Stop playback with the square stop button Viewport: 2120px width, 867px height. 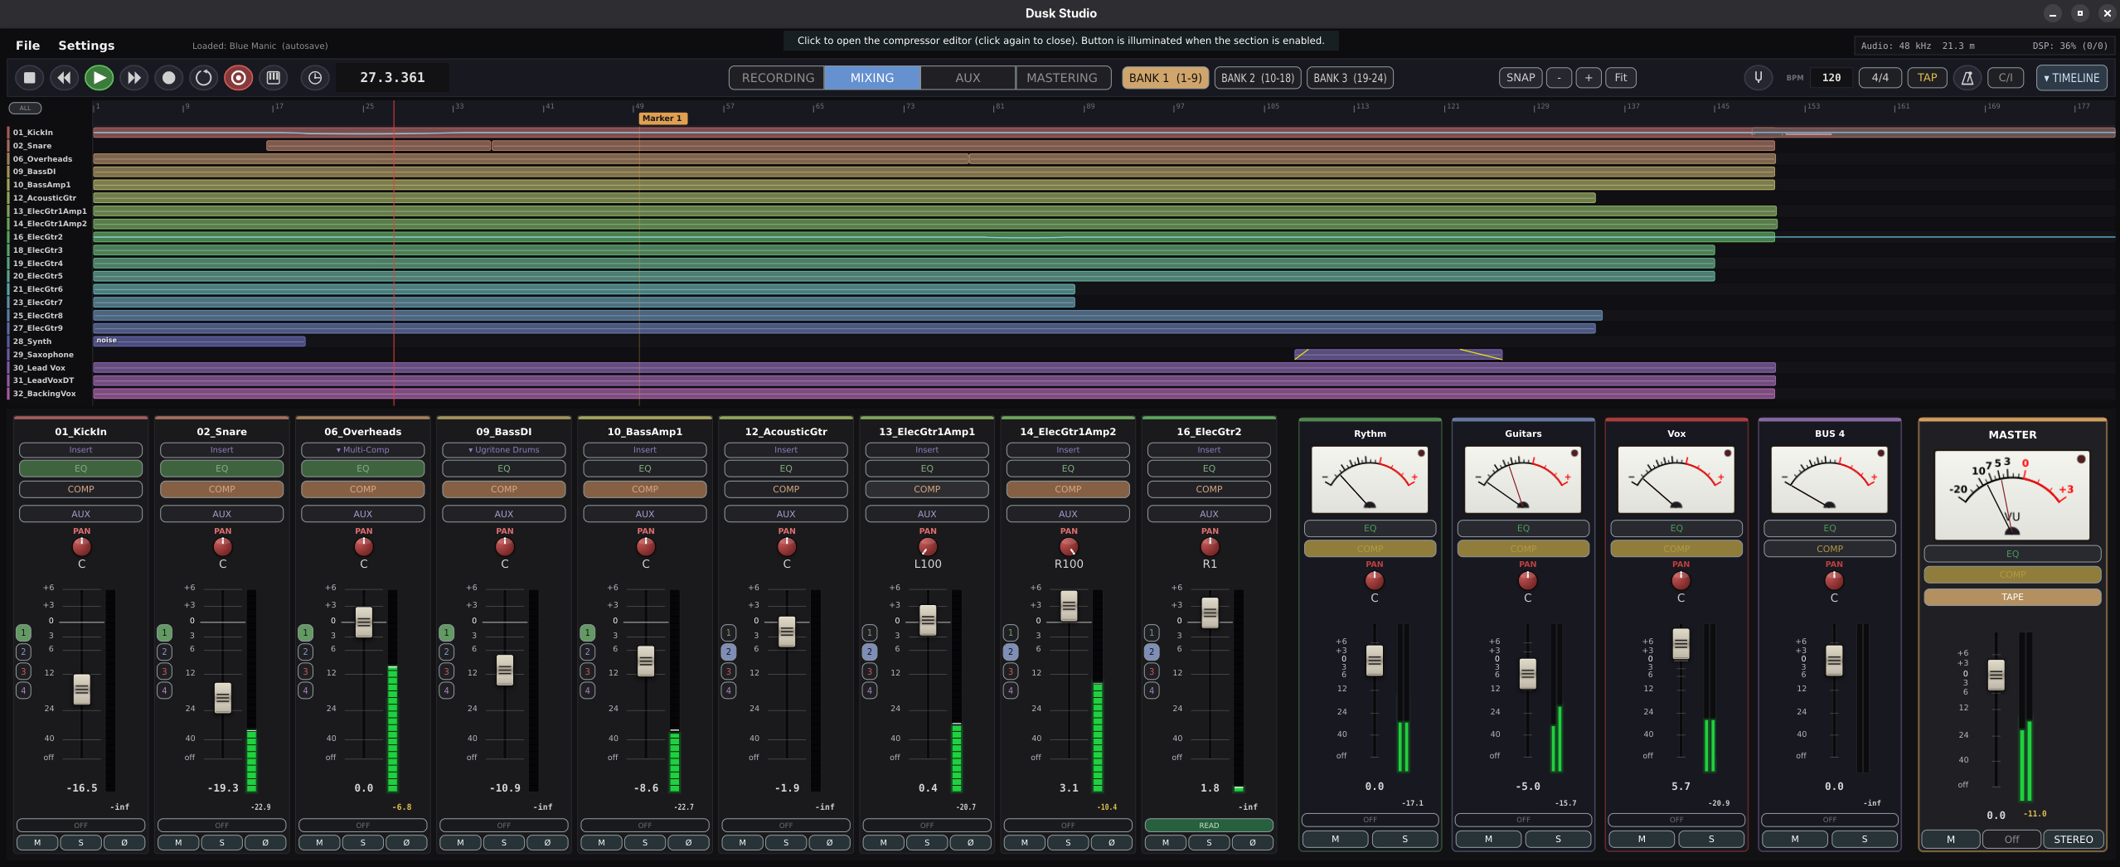point(29,78)
